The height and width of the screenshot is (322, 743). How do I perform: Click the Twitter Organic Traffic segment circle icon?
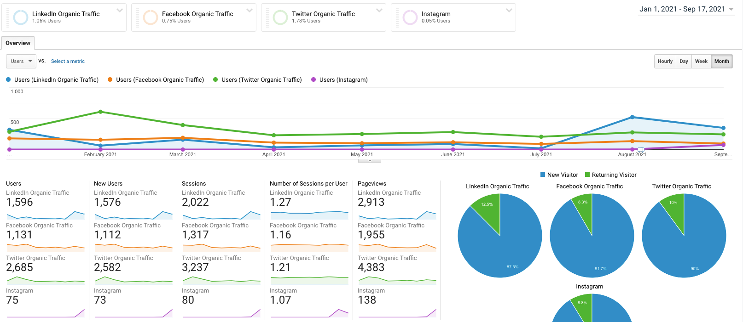[280, 17]
